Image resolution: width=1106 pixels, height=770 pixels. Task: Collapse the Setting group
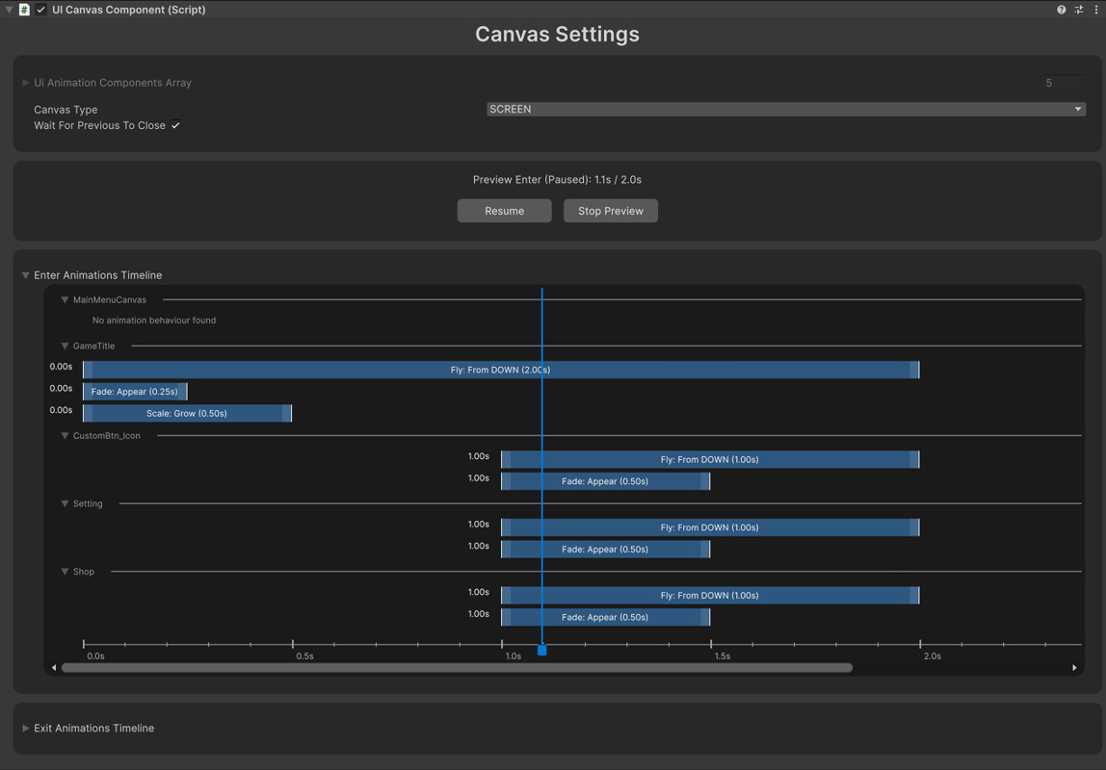click(x=65, y=503)
